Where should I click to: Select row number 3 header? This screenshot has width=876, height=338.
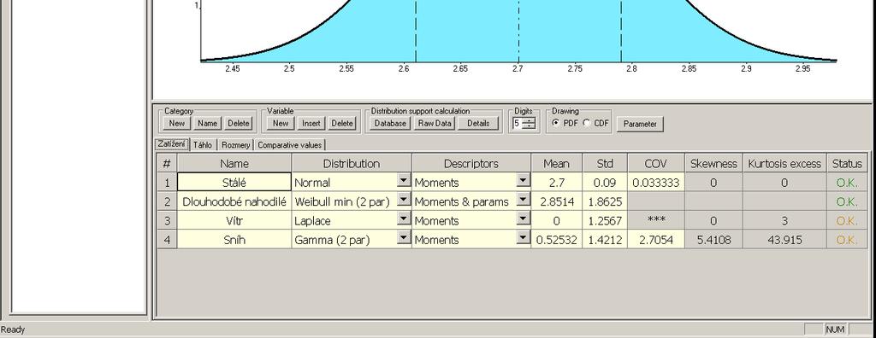point(167,220)
